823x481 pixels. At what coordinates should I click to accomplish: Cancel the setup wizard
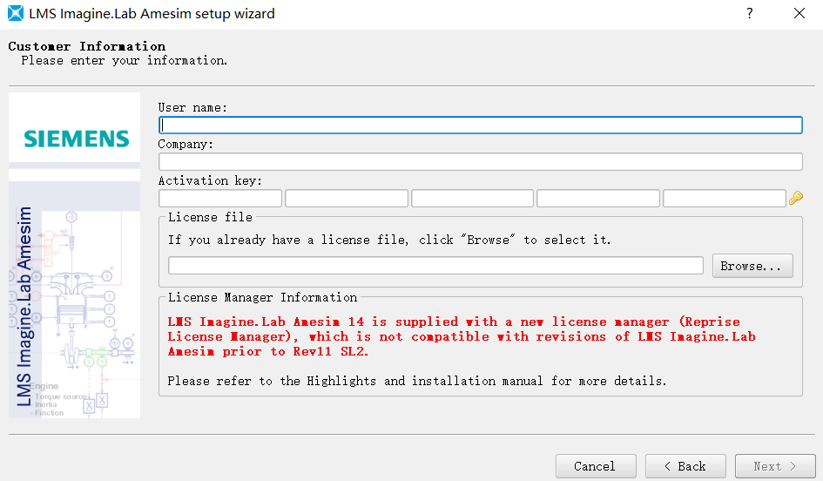pos(596,466)
